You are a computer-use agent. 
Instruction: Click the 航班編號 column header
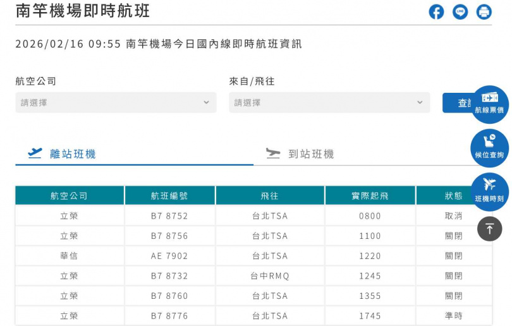pos(170,195)
